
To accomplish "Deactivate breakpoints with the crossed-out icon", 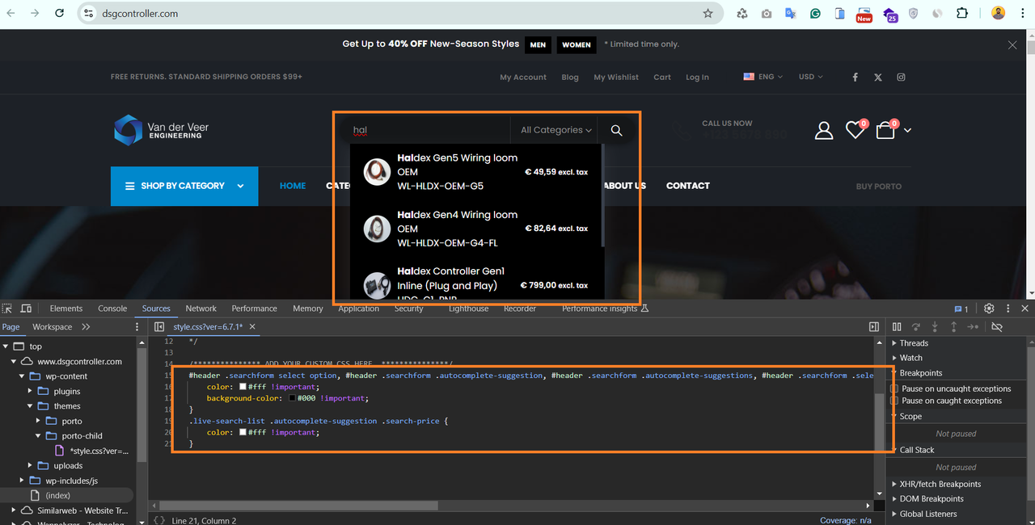I will 997,326.
